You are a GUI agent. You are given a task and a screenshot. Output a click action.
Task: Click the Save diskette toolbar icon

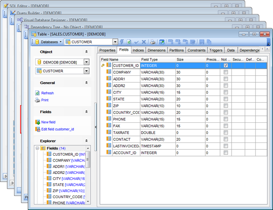click(202, 42)
